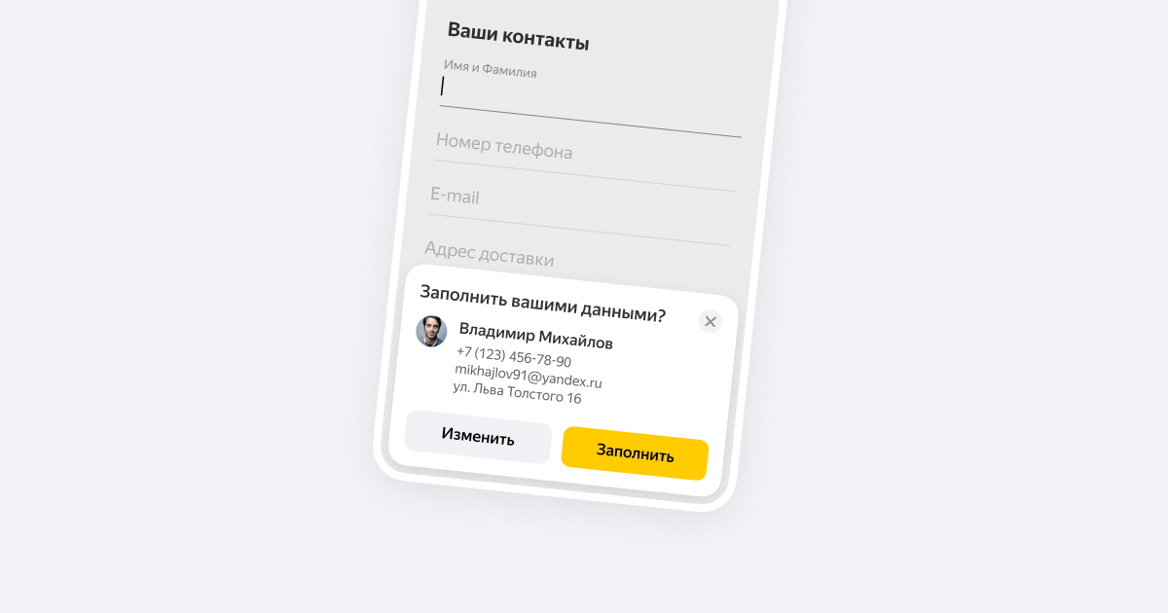Viewport: 1168px width, 613px height.
Task: Click the Заполнить вашими данными? title
Action: pos(543,303)
